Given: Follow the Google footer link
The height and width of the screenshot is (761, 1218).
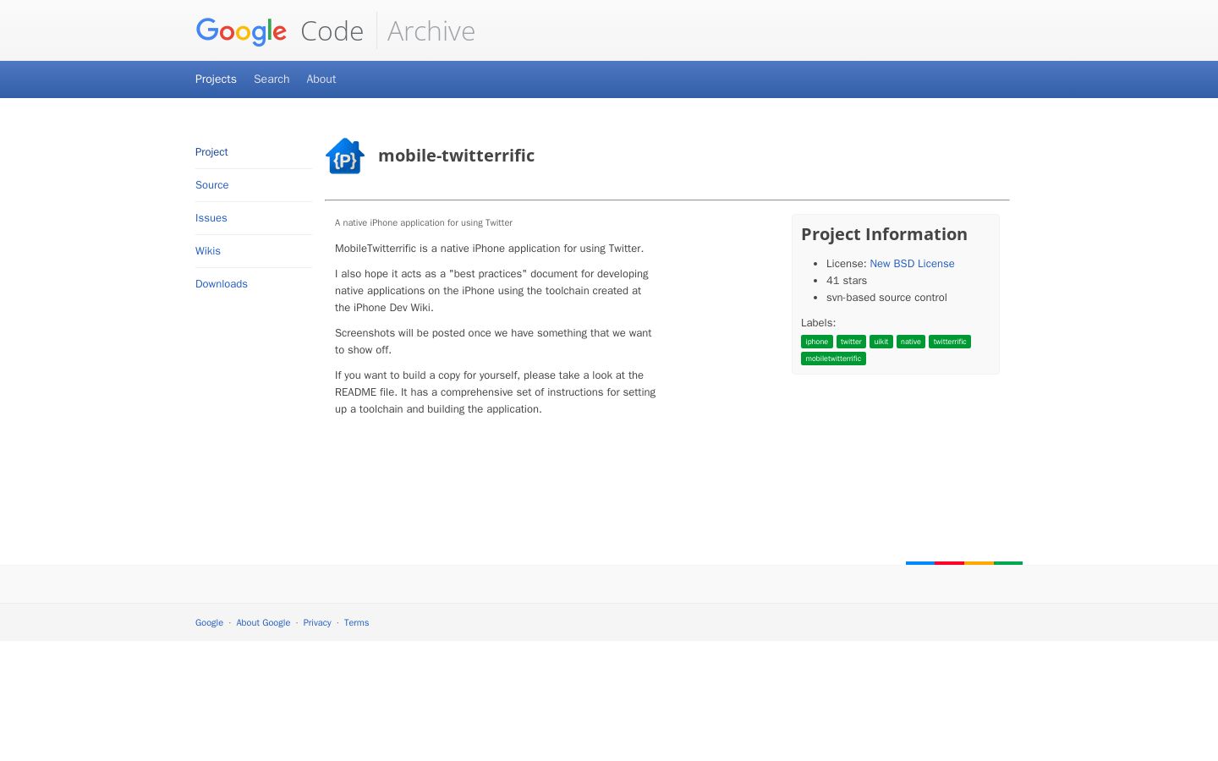Looking at the screenshot, I should pyautogui.click(x=209, y=623).
